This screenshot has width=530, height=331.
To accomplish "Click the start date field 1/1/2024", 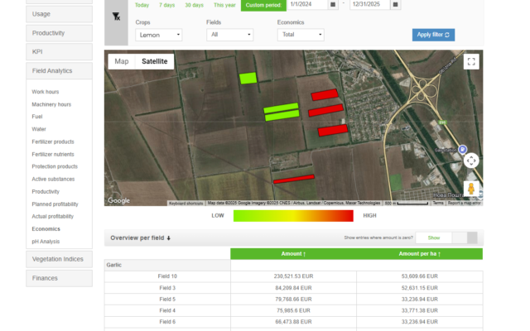I will pos(307,4).
